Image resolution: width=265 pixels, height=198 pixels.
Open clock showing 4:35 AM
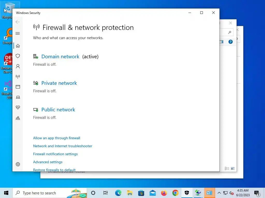(243, 193)
